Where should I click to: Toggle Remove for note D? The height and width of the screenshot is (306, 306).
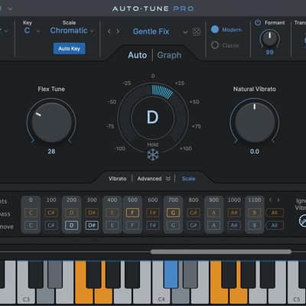[71, 225]
